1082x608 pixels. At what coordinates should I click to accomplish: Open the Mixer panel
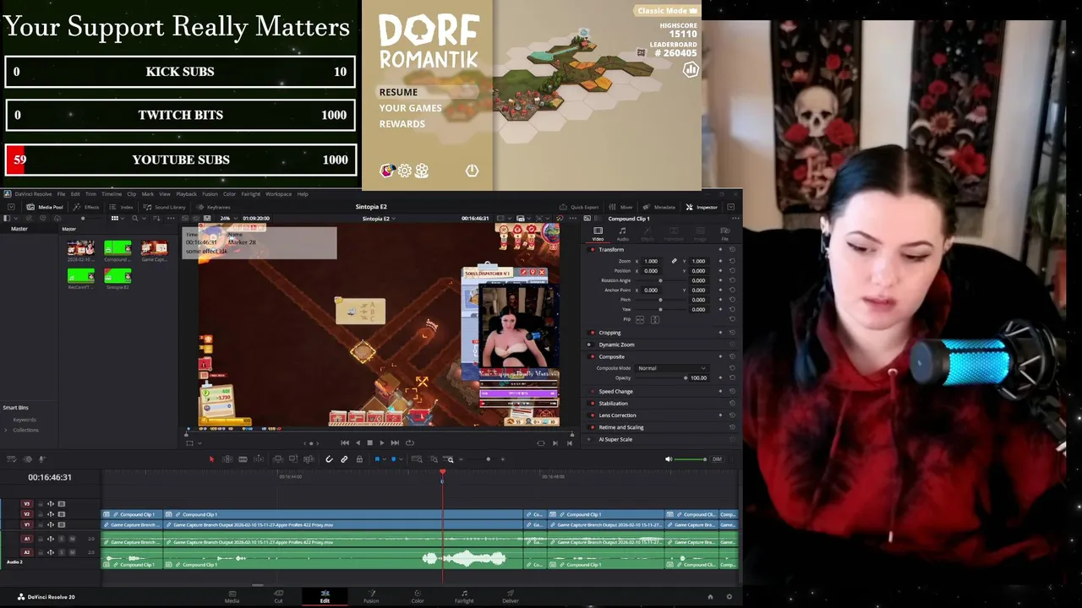(621, 207)
